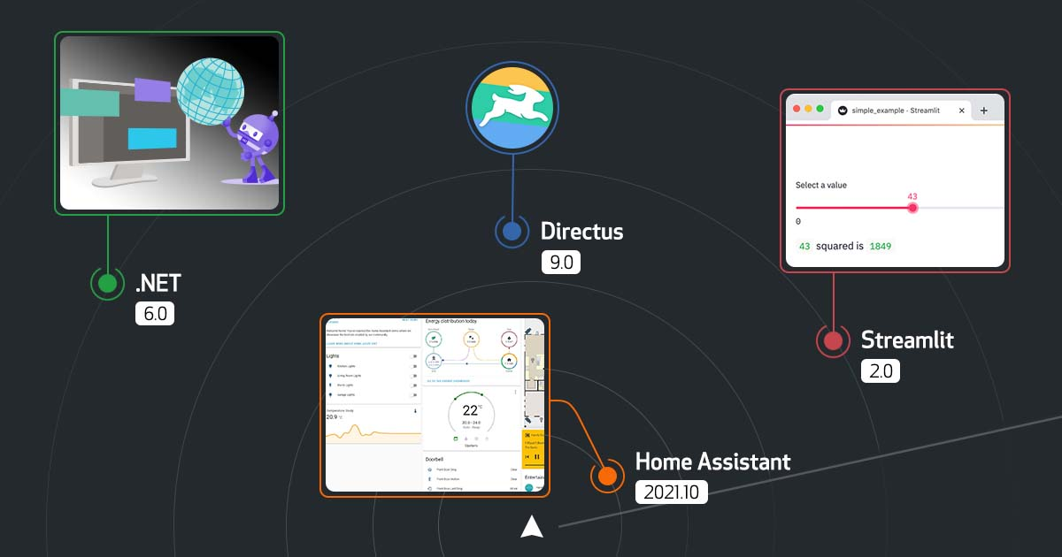The image size is (1062, 557).
Task: Click the red Streamlit radar marker
Action: coord(833,340)
